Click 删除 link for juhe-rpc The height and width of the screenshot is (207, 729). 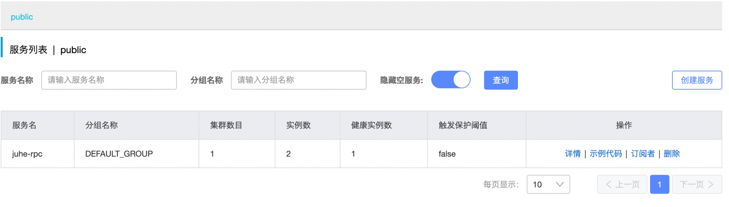pos(671,154)
